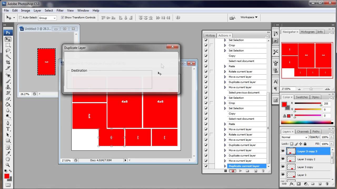The width and height of the screenshot is (337, 189).
Task: Add layer mask icon in Layers panel
Action: pos(299,184)
